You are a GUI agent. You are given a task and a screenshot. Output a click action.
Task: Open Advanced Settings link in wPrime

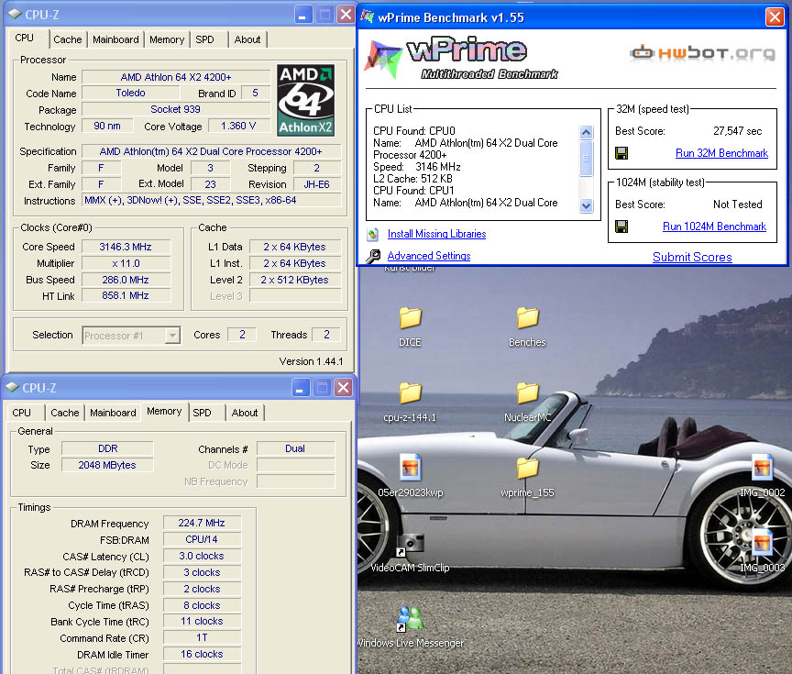tap(429, 256)
